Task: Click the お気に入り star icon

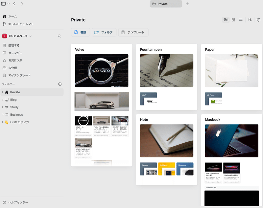Action: (4, 60)
